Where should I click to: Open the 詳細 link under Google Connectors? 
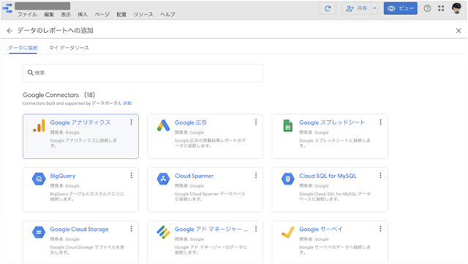127,104
